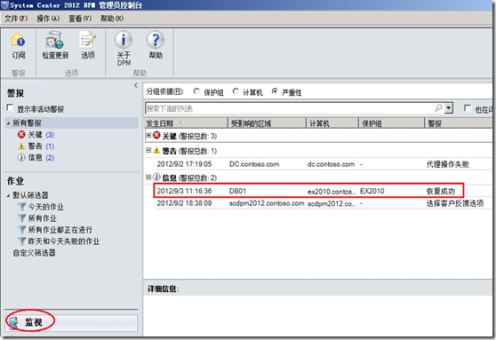Click the 检查更新 check updates icon
The height and width of the screenshot is (340, 496).
[x=55, y=40]
